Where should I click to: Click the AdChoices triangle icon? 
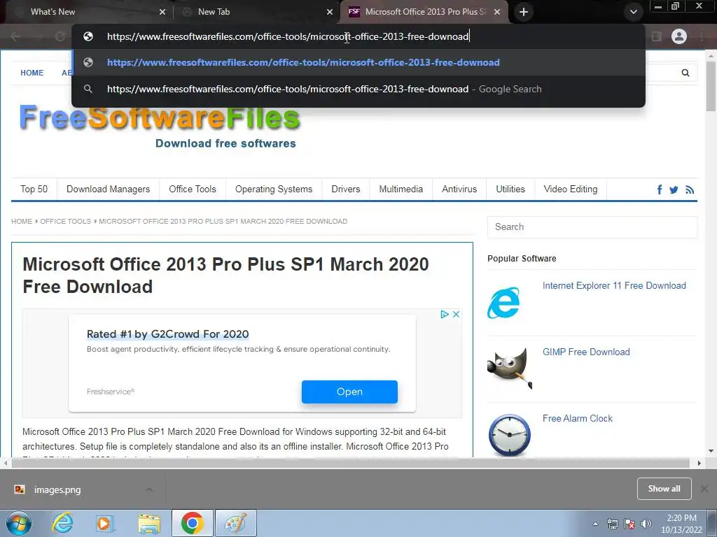coord(445,314)
